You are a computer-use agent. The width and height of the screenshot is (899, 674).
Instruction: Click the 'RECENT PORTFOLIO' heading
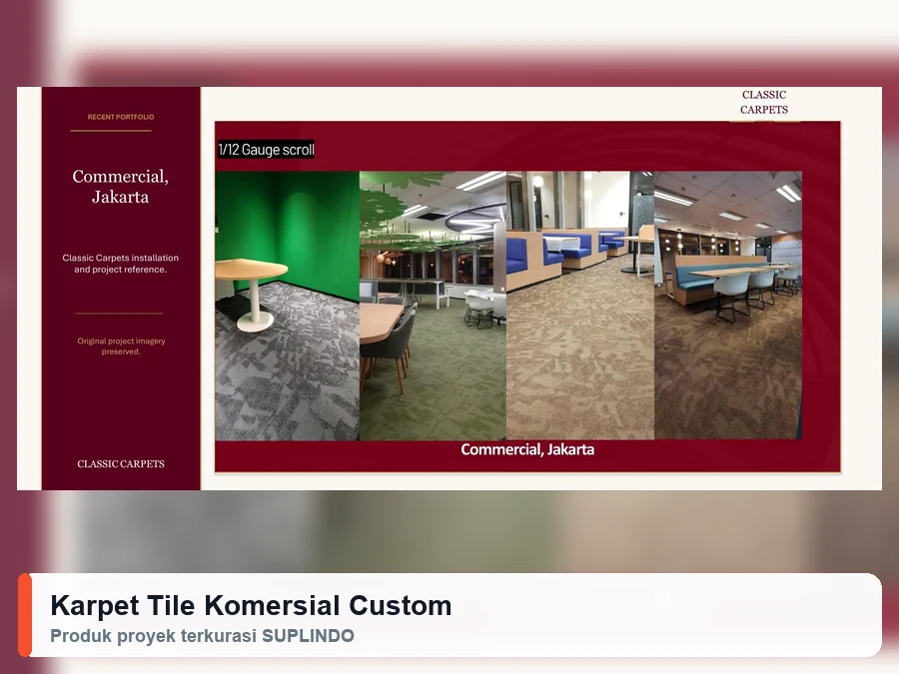pyautogui.click(x=121, y=117)
